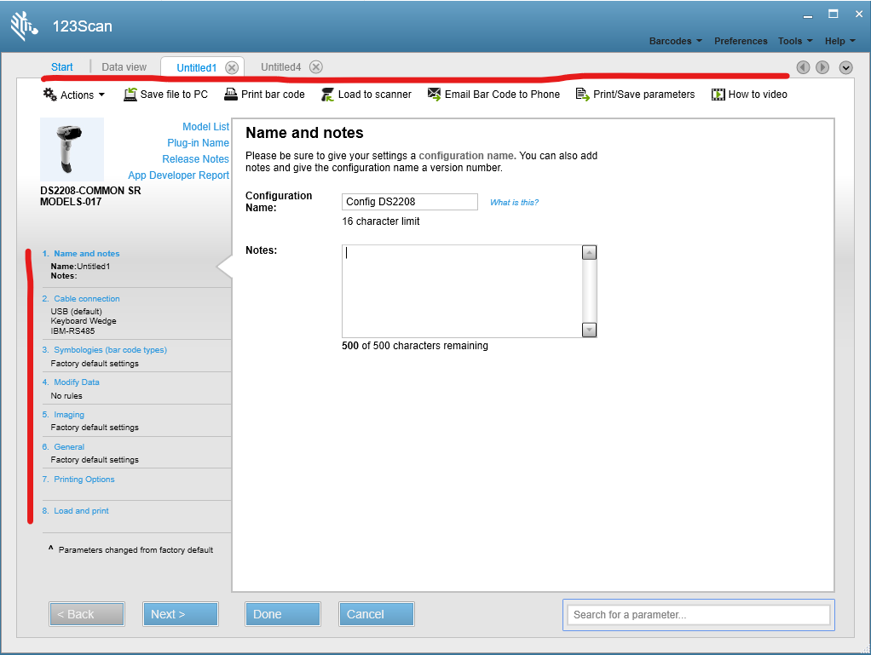Click the Load to scanner icon
871x655 pixels.
tap(328, 95)
